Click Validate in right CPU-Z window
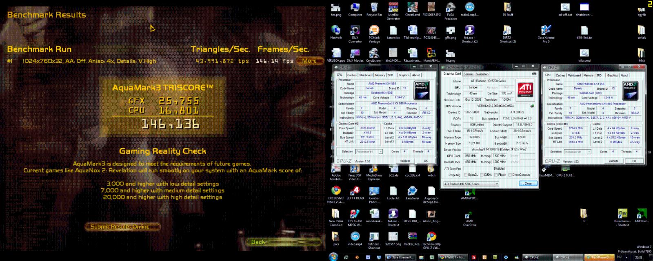The height and width of the screenshot is (261, 653). coord(613,161)
